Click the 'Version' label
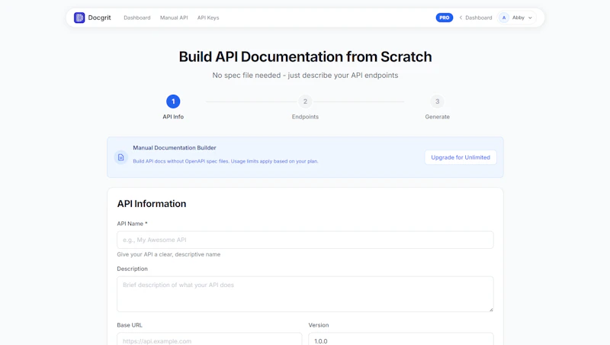This screenshot has height=345, width=610. pos(319,325)
